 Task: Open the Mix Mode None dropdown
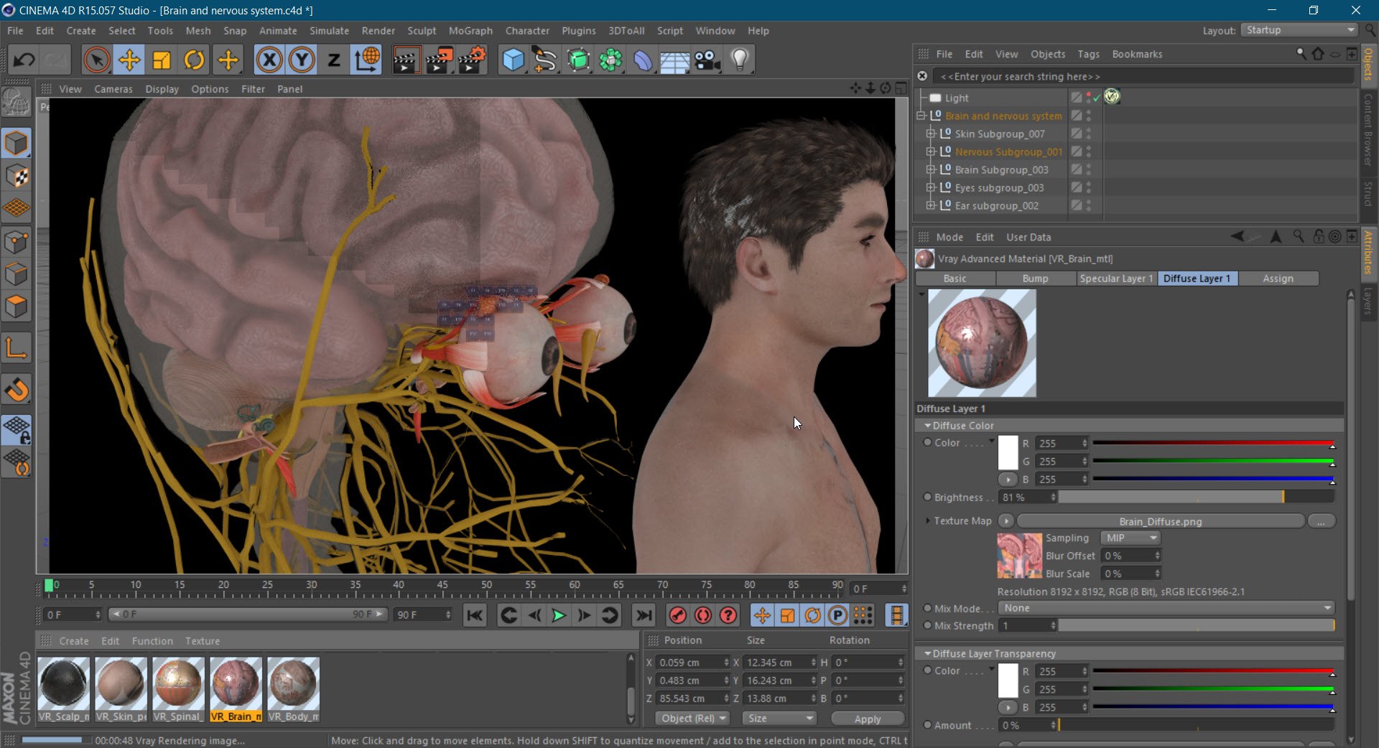coord(1166,608)
